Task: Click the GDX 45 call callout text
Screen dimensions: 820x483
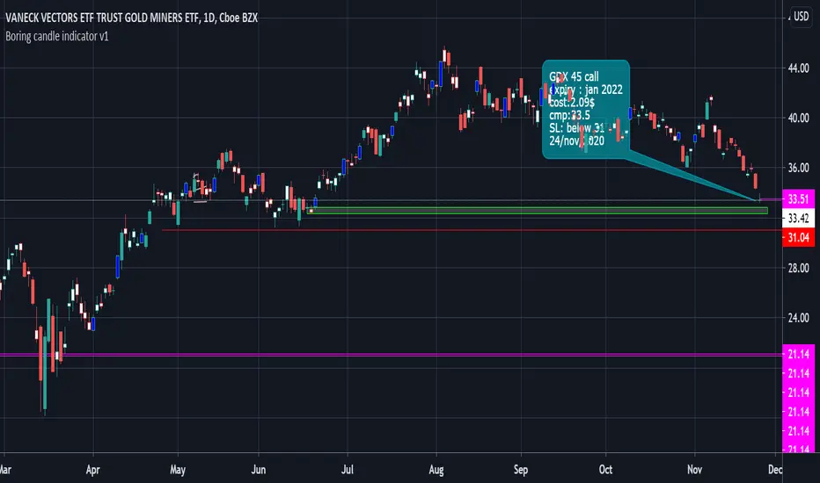Action: pos(574,76)
